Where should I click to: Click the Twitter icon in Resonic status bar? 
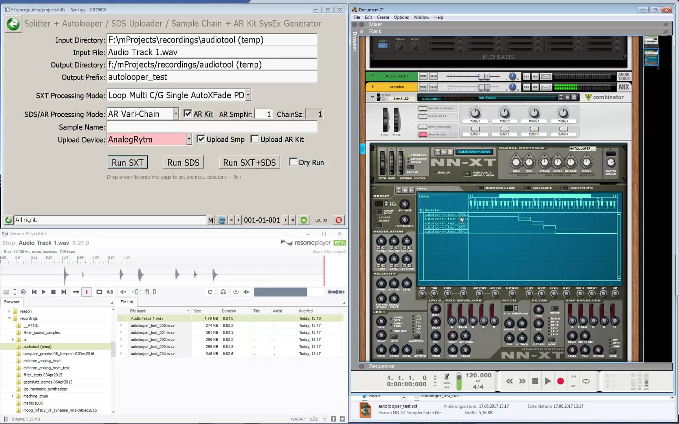[x=342, y=419]
